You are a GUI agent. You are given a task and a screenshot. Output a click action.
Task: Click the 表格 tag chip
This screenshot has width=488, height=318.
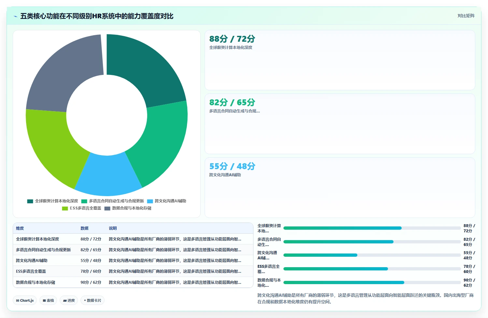(48, 300)
